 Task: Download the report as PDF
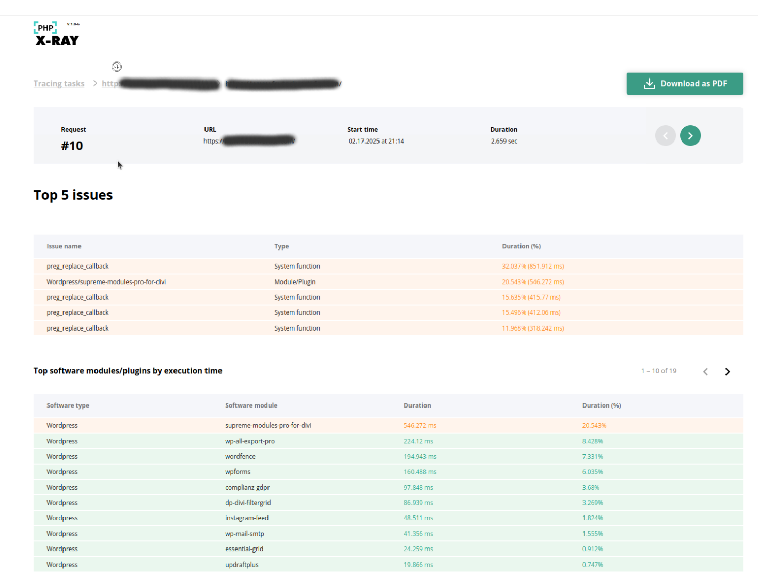tap(685, 84)
